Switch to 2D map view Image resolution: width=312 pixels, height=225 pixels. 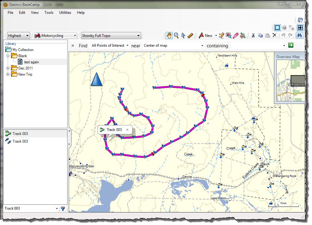pyautogui.click(x=277, y=27)
